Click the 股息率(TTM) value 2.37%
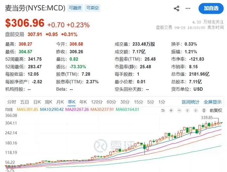 point(92,82)
